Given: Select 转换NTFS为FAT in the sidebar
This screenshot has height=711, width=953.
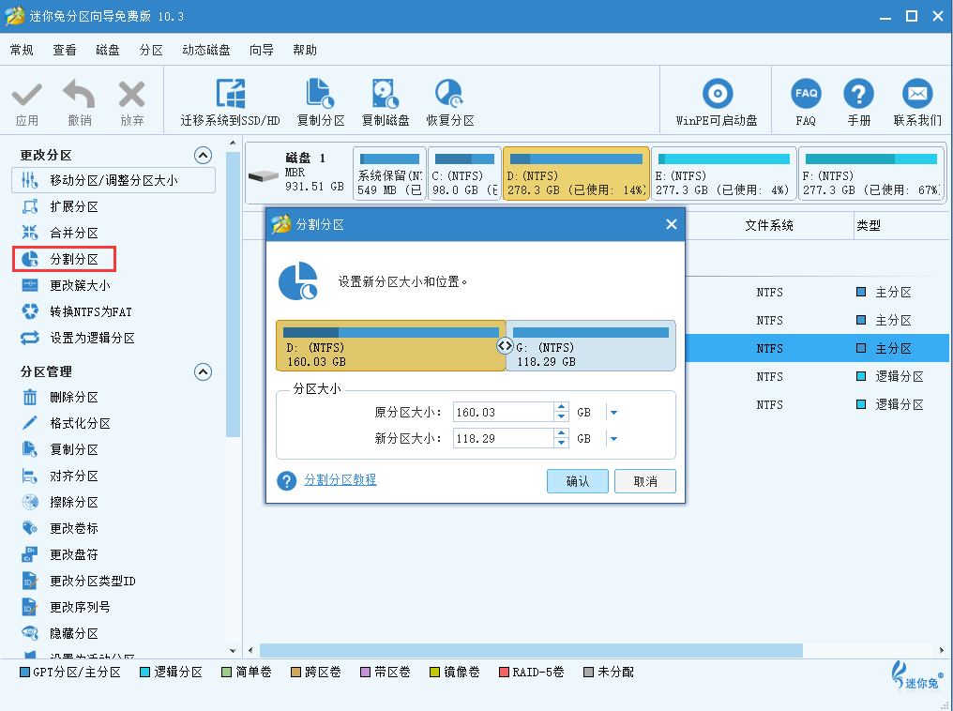Looking at the screenshot, I should pos(91,311).
